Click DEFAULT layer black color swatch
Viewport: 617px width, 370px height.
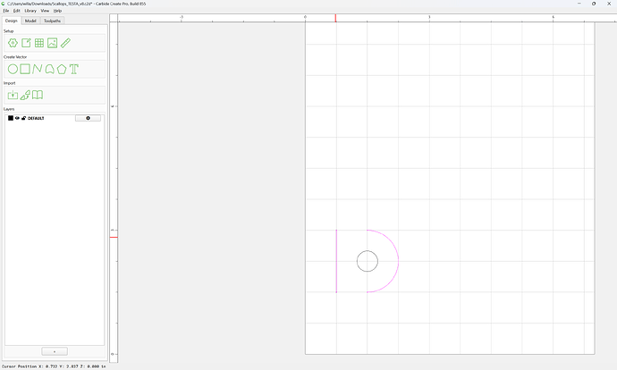pyautogui.click(x=11, y=118)
